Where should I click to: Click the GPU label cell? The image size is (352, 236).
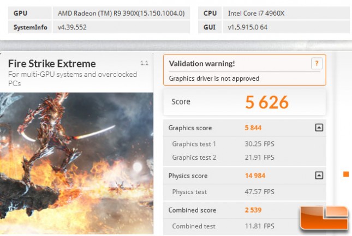pyautogui.click(x=30, y=13)
